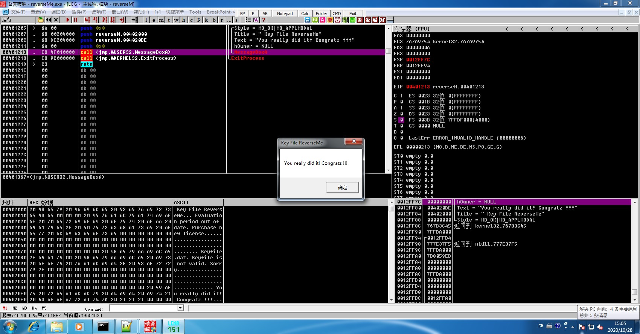Show Run trace with the '...' button
This screenshot has height=334, width=640.
click(x=229, y=20)
